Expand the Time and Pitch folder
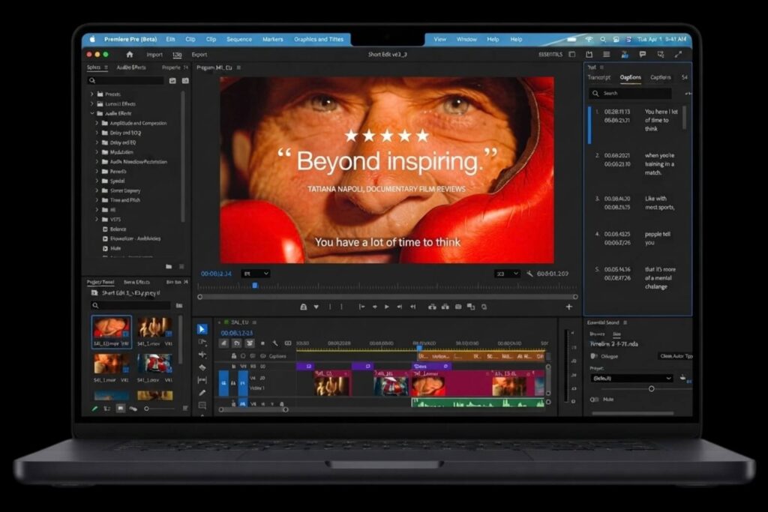 (x=97, y=199)
